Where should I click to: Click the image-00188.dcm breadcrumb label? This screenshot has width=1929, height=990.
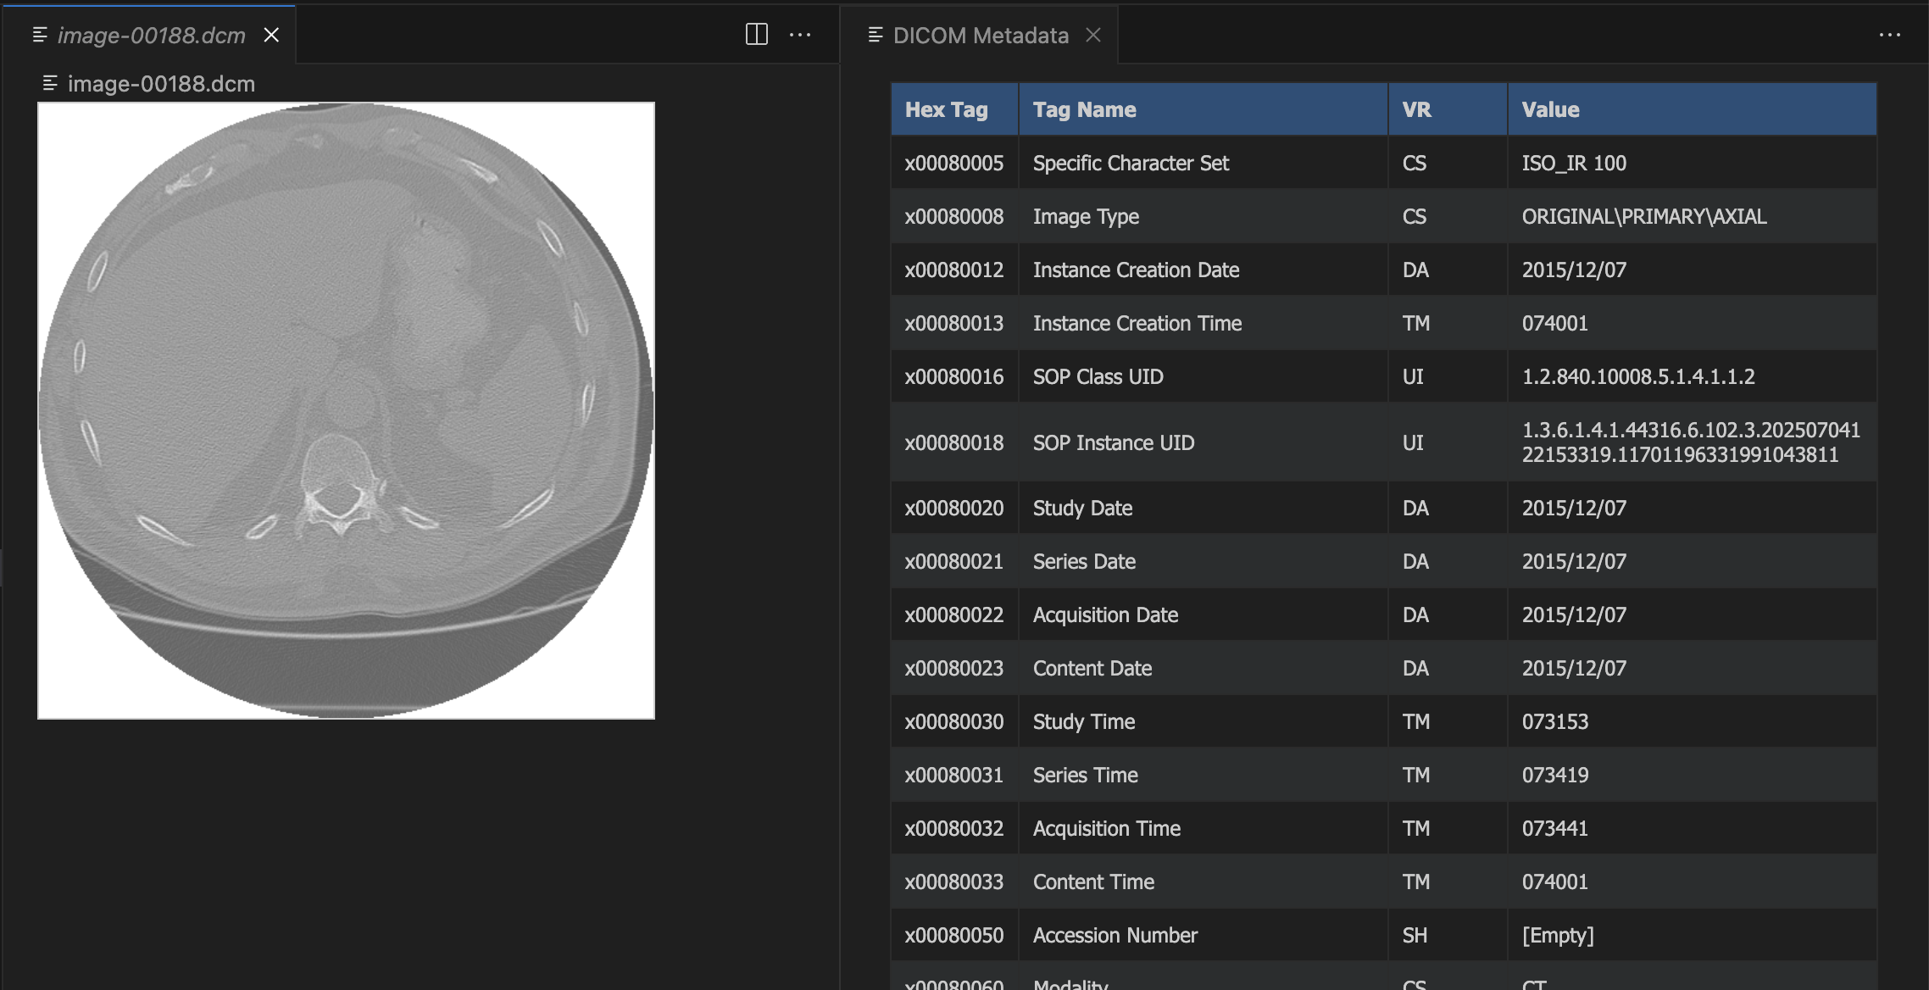161,83
